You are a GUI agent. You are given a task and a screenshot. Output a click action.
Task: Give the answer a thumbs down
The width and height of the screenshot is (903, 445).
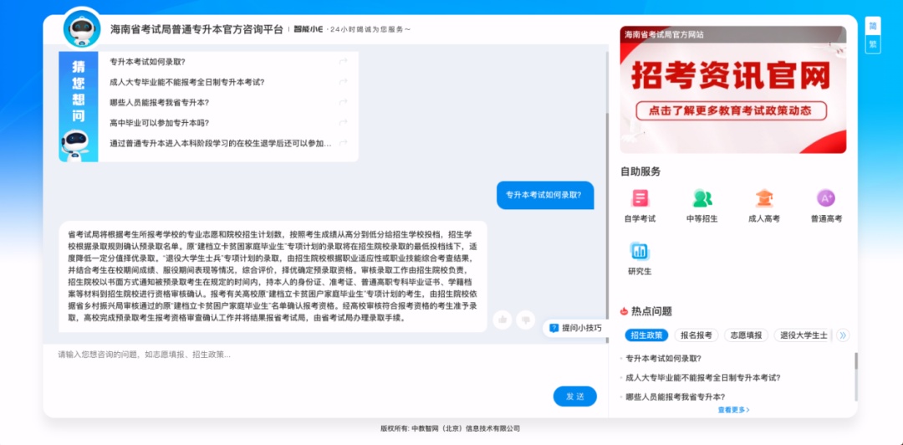click(x=525, y=320)
